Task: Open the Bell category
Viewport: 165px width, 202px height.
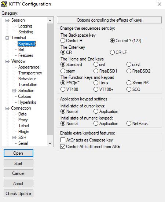Action: pos(21,49)
